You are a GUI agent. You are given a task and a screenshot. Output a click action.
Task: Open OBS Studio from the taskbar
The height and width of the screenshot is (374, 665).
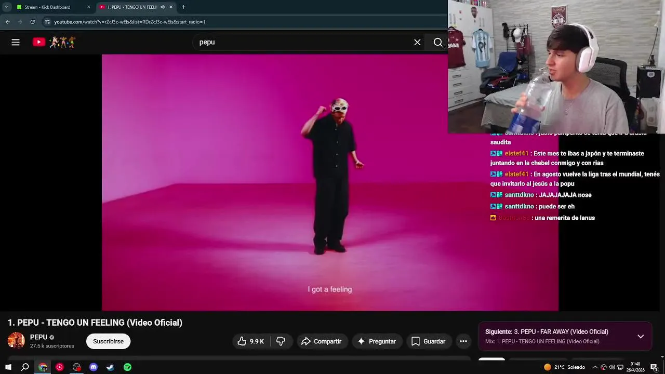[77, 367]
